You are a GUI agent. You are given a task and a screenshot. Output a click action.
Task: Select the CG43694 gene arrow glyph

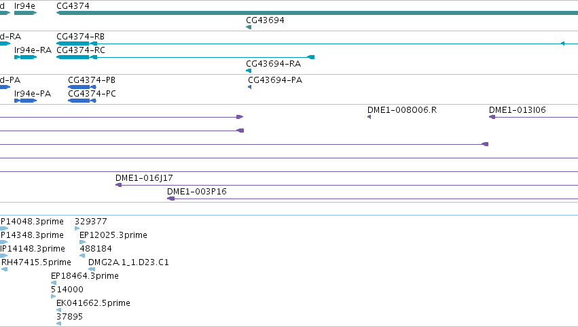pos(249,27)
